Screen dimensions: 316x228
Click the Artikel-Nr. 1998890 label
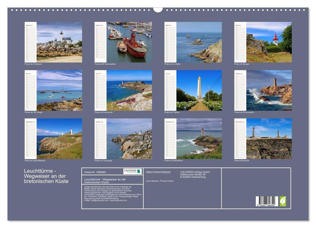pos(95,172)
